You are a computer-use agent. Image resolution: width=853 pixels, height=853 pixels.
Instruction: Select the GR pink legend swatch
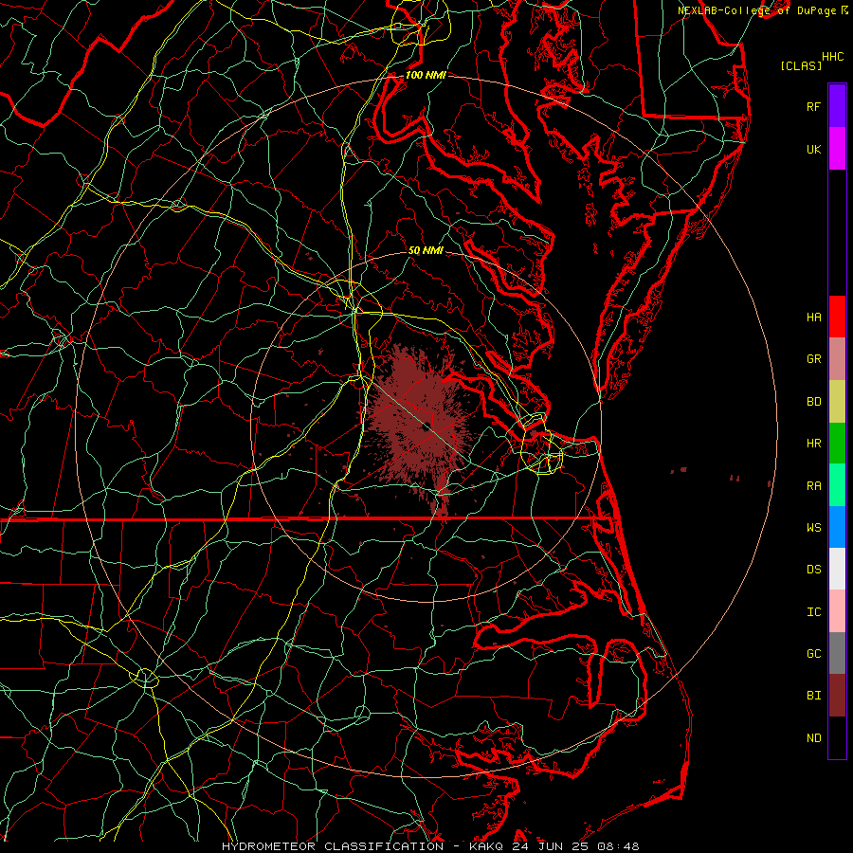837,359
